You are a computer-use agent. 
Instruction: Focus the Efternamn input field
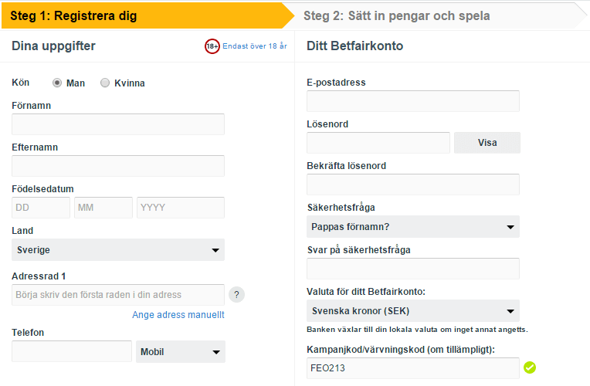pos(118,166)
